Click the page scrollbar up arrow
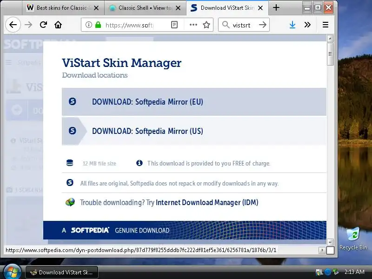372x279 pixels. point(330,39)
